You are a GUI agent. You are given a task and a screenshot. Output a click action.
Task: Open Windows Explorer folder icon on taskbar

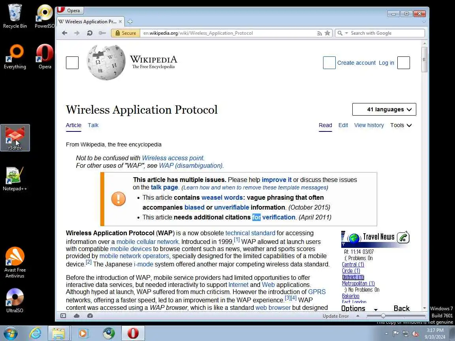tap(58, 333)
